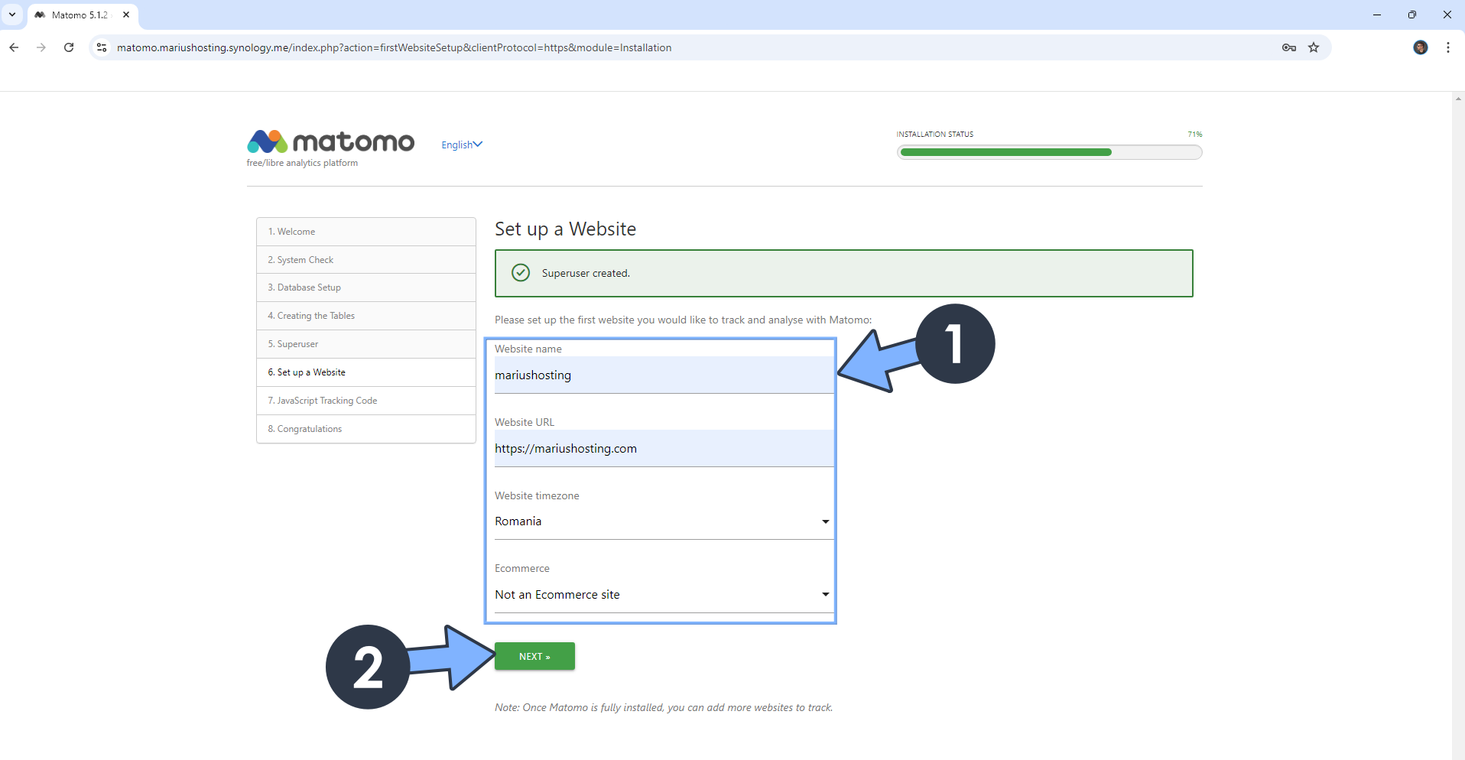Reload the Matomo installation page
The image size is (1465, 760).
tap(69, 47)
